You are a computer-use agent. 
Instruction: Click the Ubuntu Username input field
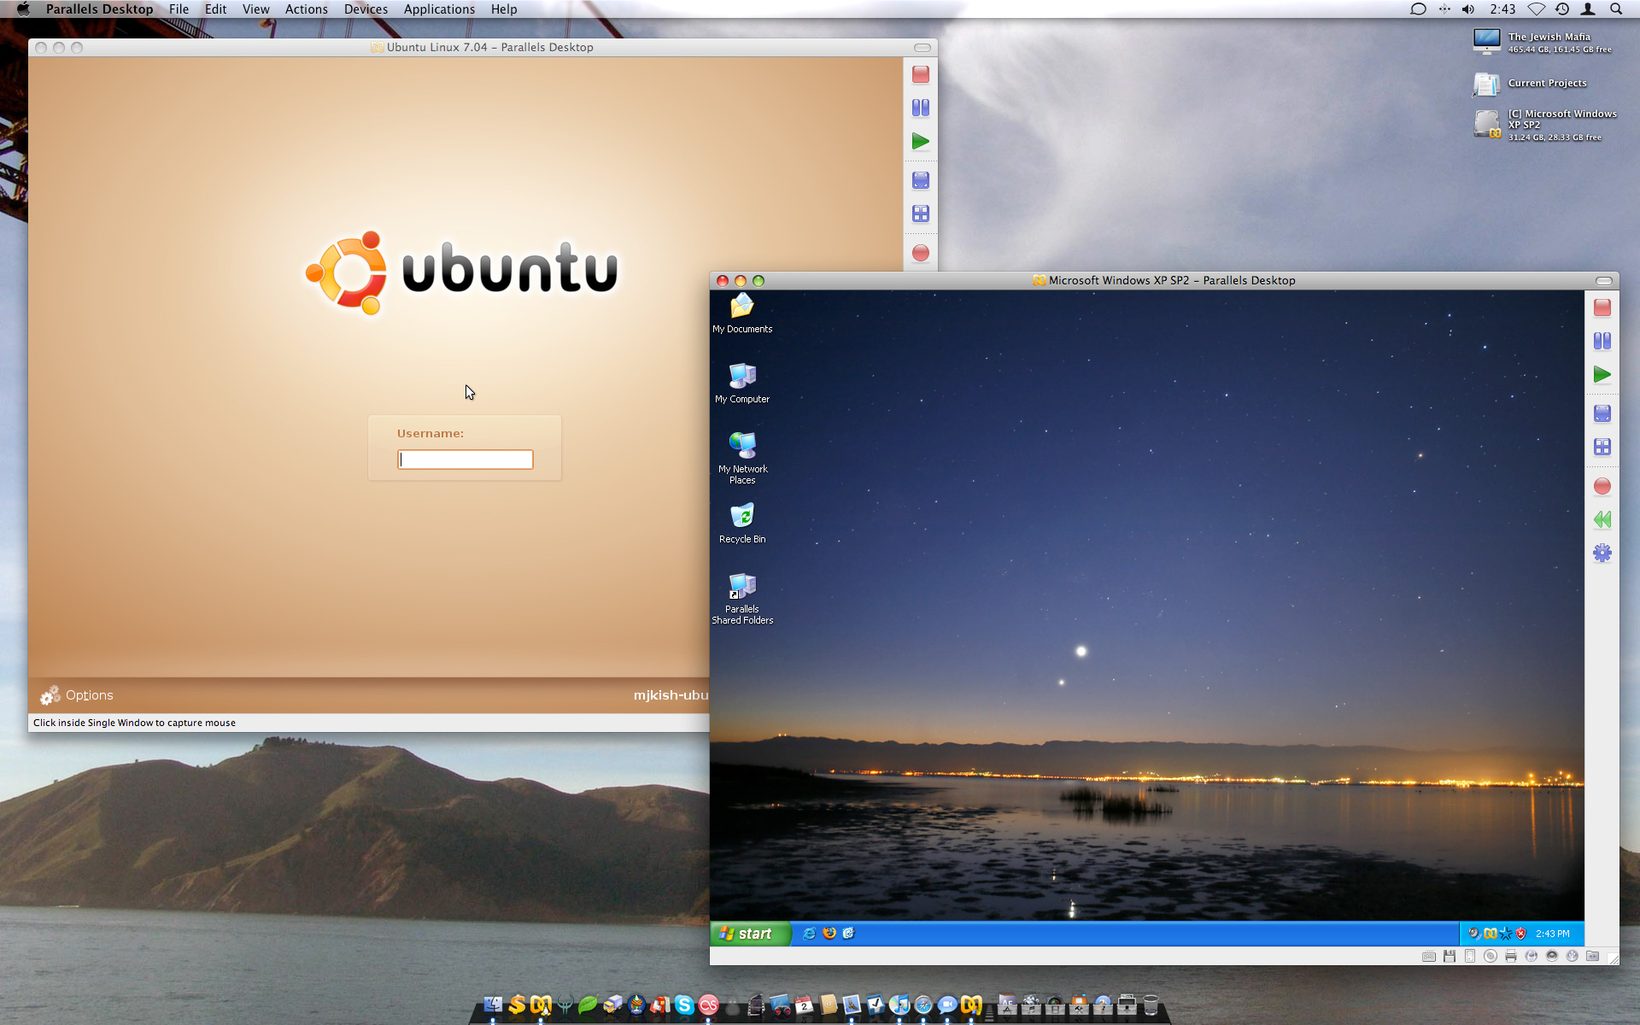pyautogui.click(x=466, y=460)
